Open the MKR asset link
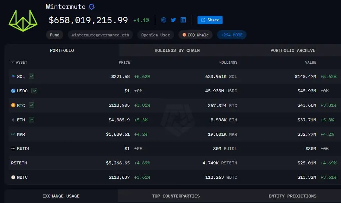Screen dimensions: 341x203 coord(21,134)
